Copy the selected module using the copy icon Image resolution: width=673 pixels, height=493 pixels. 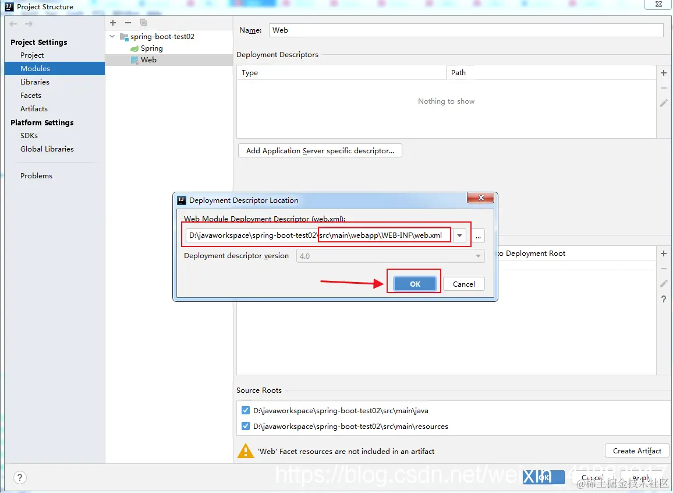(x=143, y=23)
